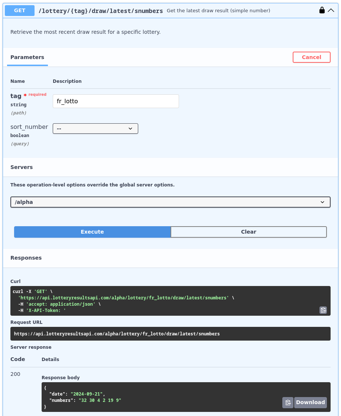Select the Parameters tab
Viewport: 341px width, 416px height.
pos(27,57)
